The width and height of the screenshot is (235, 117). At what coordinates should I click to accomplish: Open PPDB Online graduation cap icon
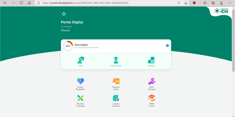(x=152, y=98)
